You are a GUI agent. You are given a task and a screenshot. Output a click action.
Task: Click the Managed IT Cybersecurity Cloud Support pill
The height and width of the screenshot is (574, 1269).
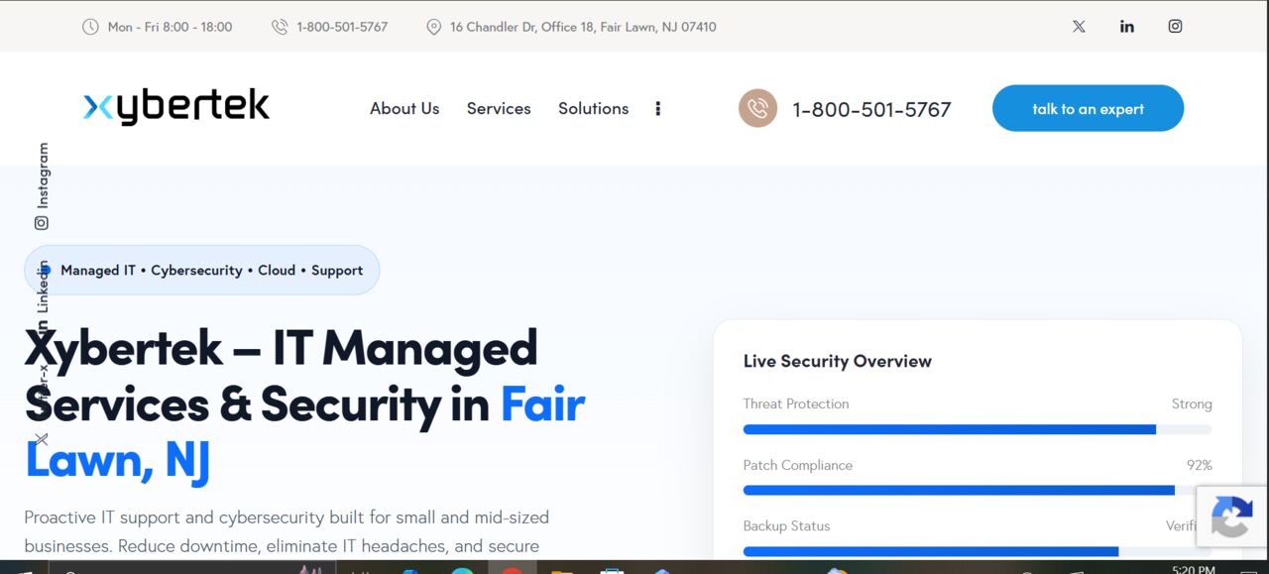tap(202, 270)
